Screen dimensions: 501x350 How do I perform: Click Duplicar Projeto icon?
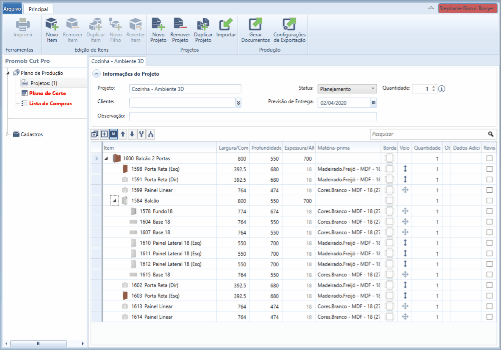(x=203, y=24)
